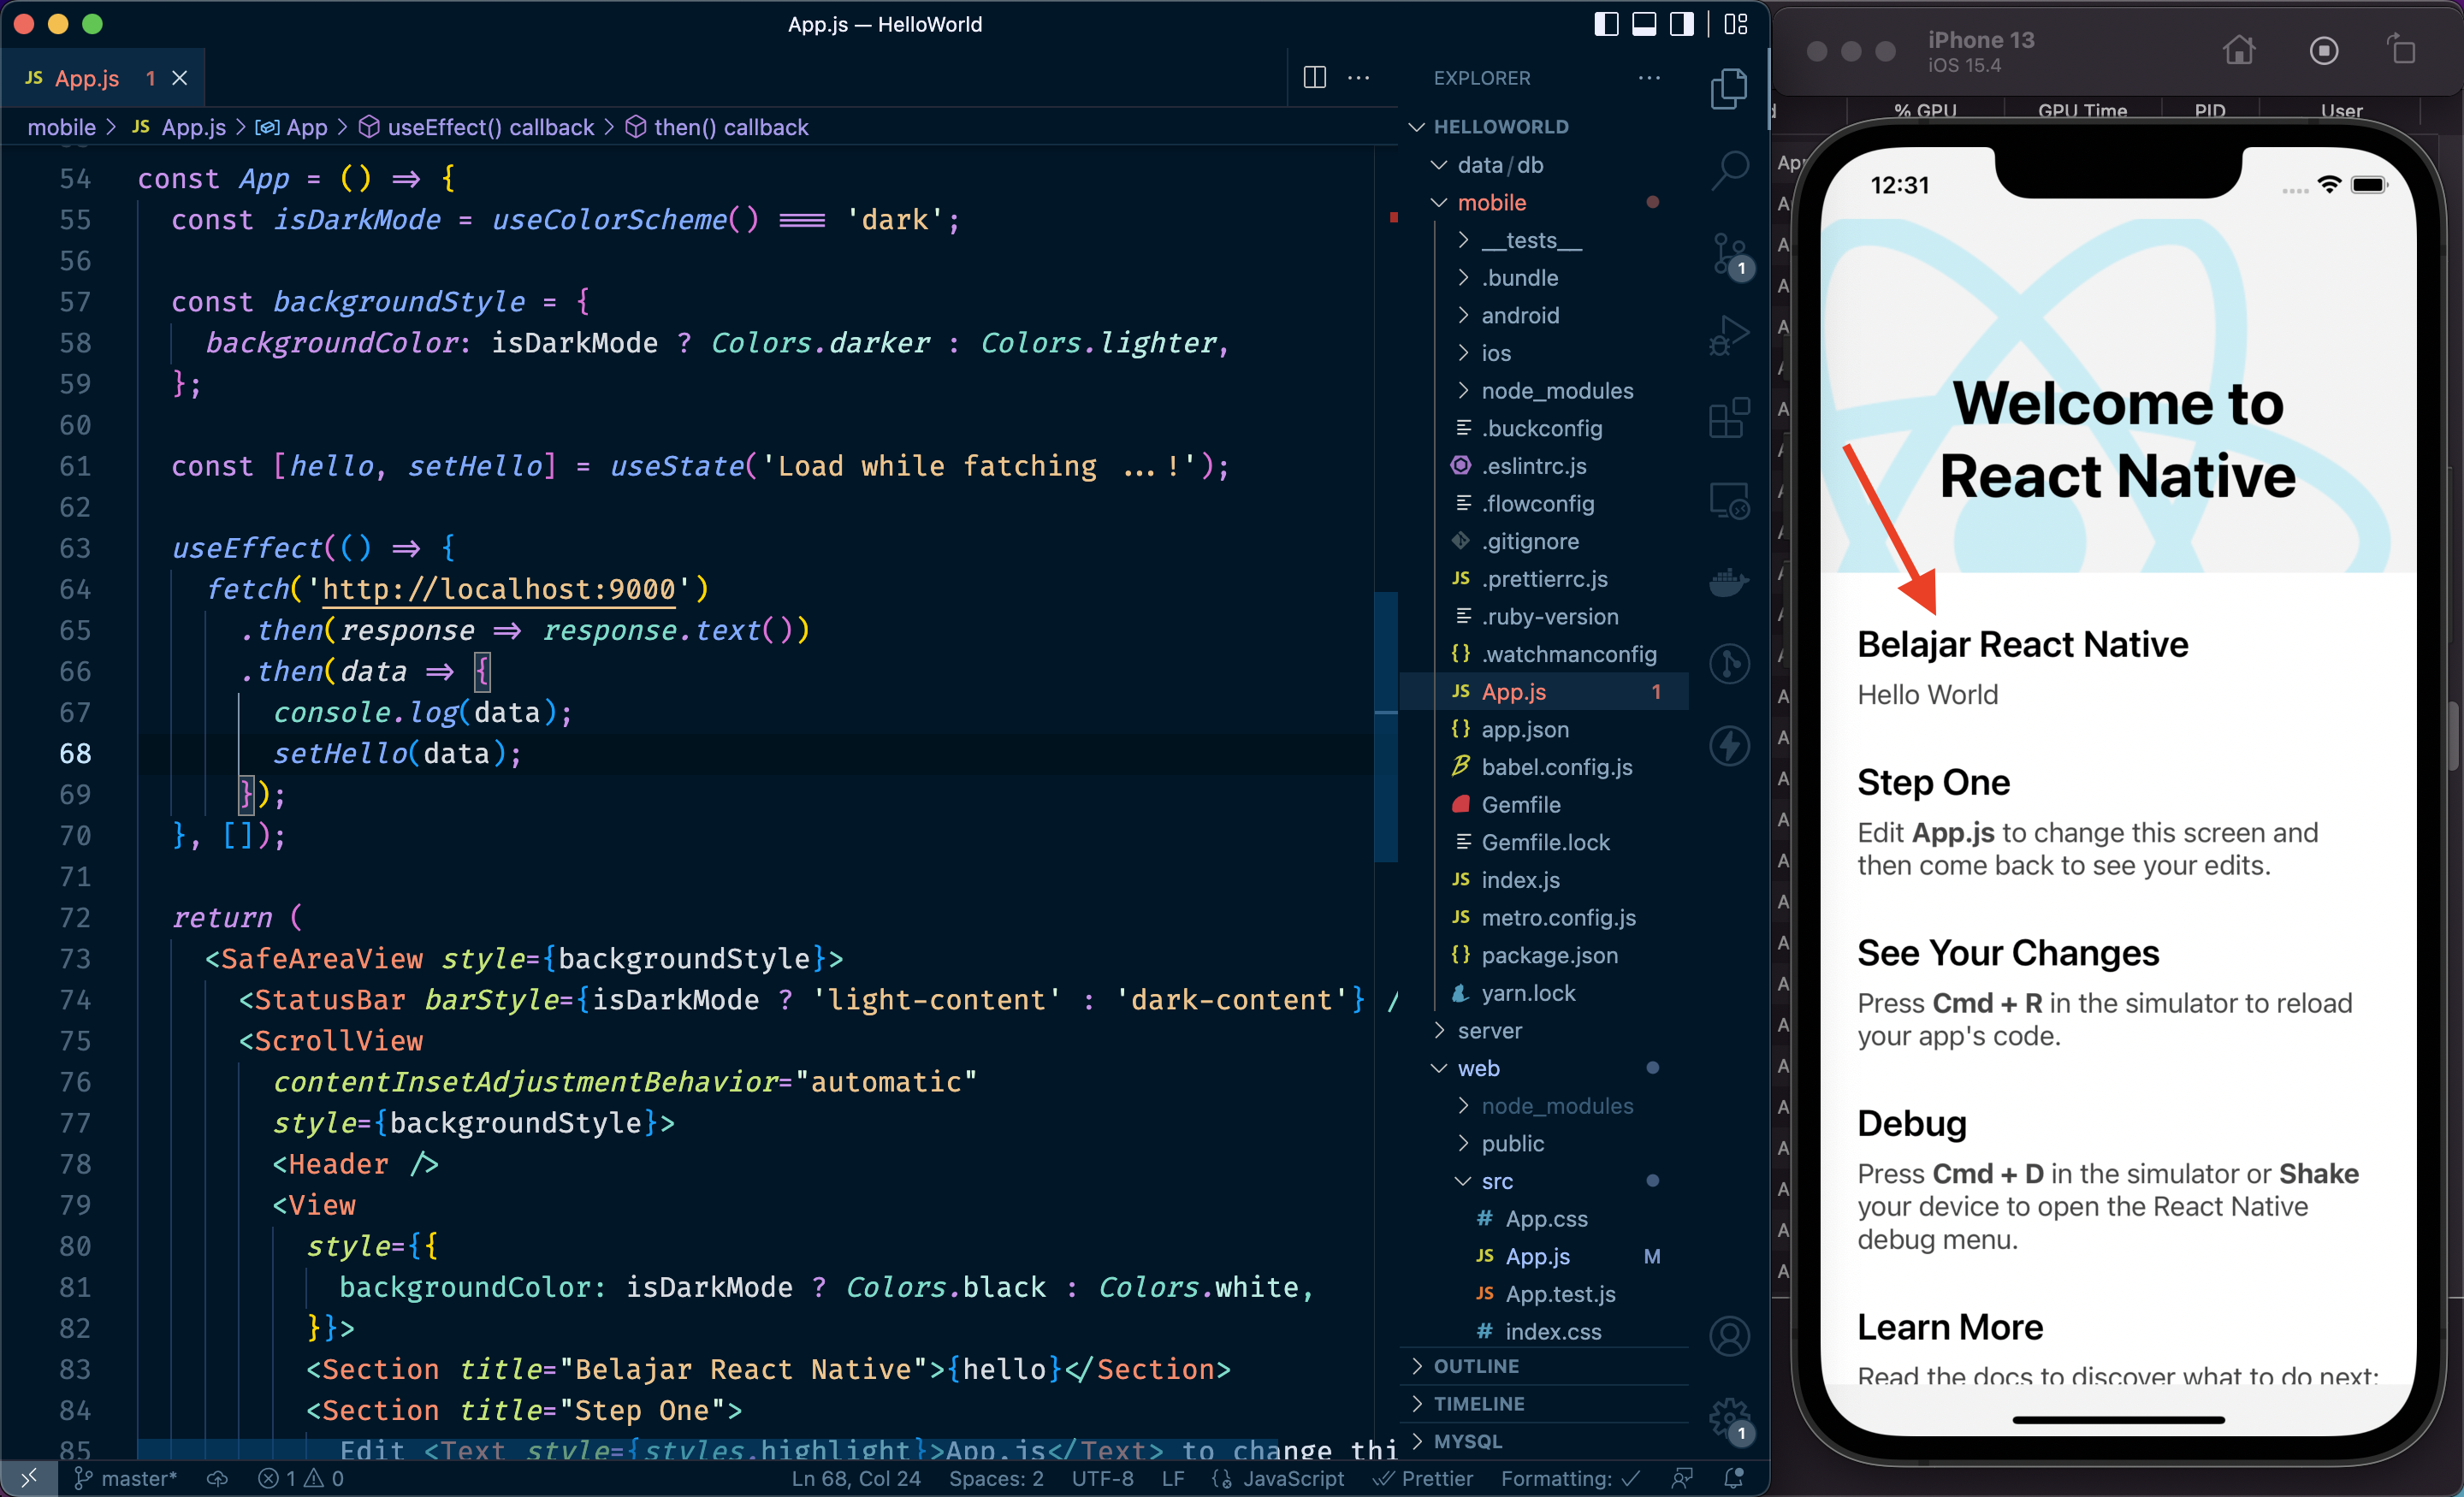Click the master branch in status bar
The image size is (2464, 1497).
(x=126, y=1478)
